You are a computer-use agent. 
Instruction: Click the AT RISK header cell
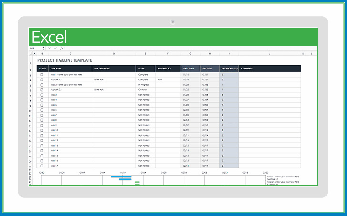point(42,69)
